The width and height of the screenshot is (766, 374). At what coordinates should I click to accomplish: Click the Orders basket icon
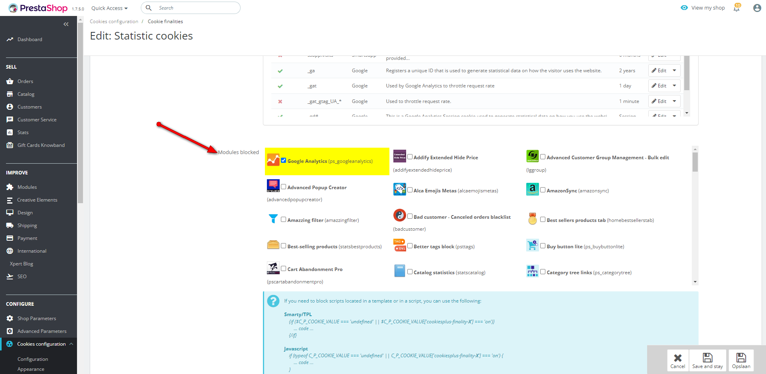point(10,81)
